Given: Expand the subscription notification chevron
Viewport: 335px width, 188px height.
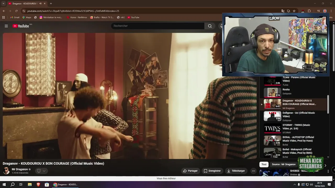Looking at the screenshot, I should (x=44, y=171).
